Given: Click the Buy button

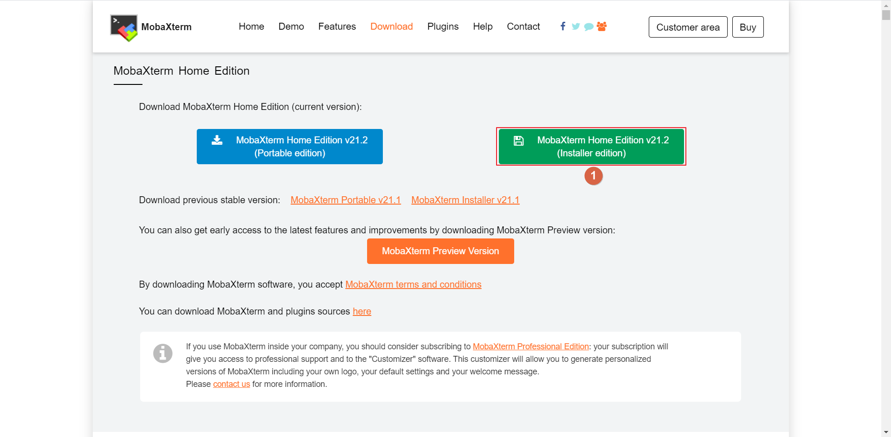Looking at the screenshot, I should click(748, 27).
